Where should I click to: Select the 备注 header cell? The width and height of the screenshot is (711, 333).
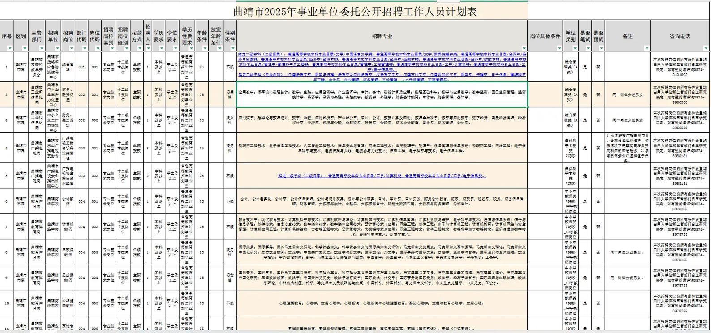[x=628, y=36]
